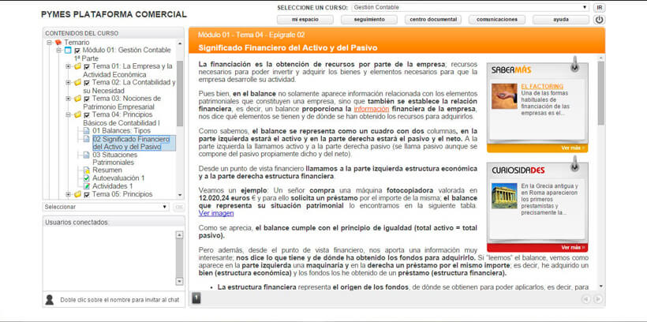The image size is (647, 322).
Task: Click course tree scrollbar down arrow
Action: (179, 195)
